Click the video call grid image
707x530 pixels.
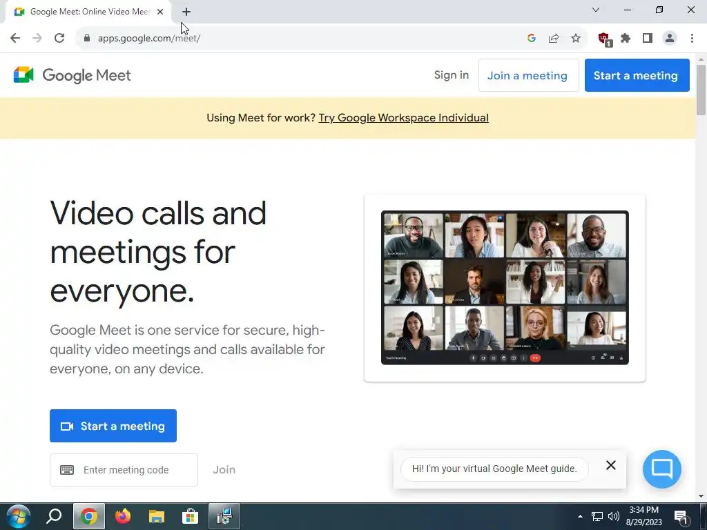point(505,288)
